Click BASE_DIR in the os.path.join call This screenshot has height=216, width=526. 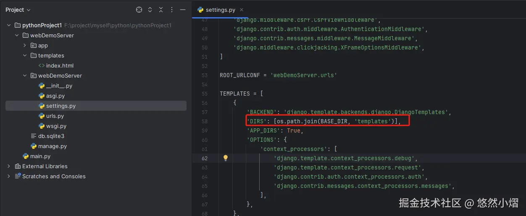tap(335, 121)
